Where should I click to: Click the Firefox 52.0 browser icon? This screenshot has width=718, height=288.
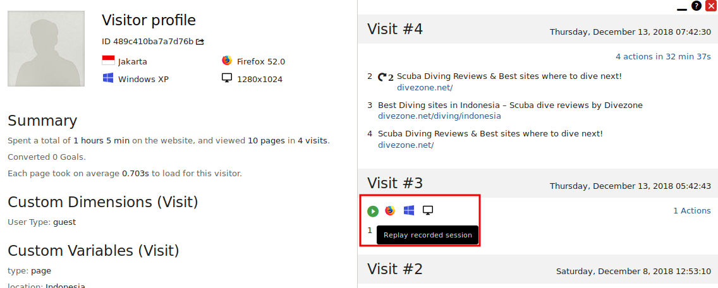(227, 61)
